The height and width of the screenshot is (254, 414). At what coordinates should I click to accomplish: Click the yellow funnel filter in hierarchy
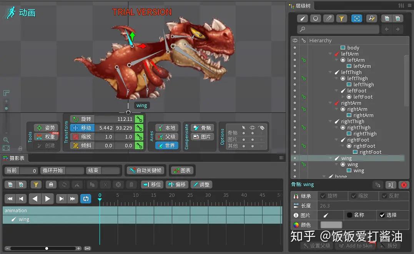[x=342, y=18]
